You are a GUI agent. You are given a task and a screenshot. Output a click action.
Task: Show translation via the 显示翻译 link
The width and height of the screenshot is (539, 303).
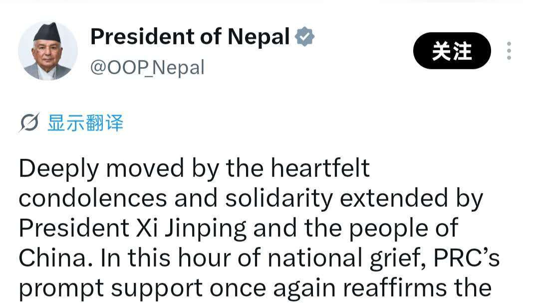(85, 123)
